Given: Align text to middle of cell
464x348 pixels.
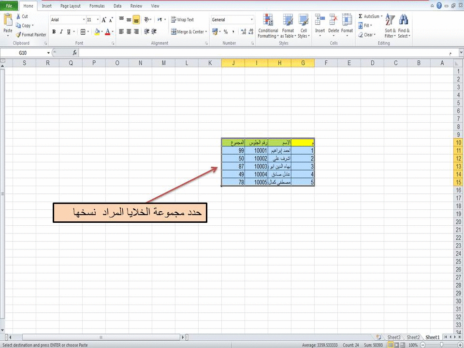Looking at the screenshot, I should (129, 19).
